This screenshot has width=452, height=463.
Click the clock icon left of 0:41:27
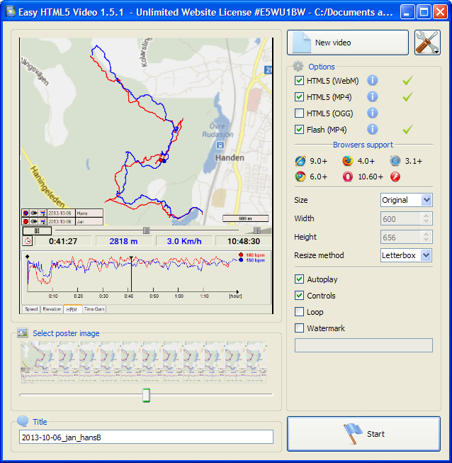click(28, 241)
